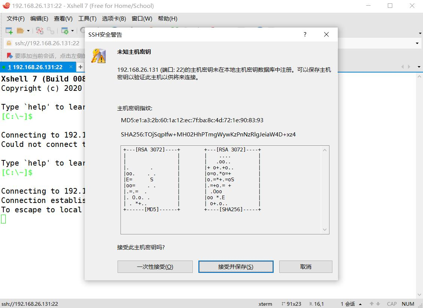This screenshot has width=423, height=308.
Task: Click the fingerprint box scroll down arrow
Action: click(325, 230)
